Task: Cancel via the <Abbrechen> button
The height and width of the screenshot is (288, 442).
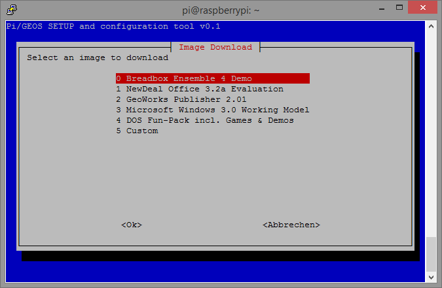Action: [291, 225]
